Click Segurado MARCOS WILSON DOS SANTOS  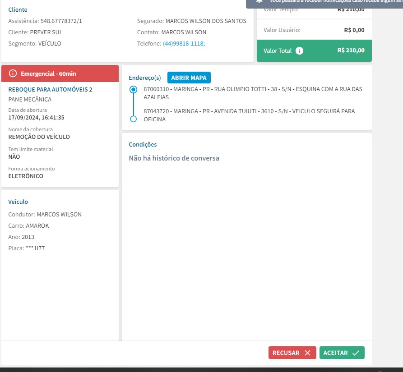(x=191, y=21)
